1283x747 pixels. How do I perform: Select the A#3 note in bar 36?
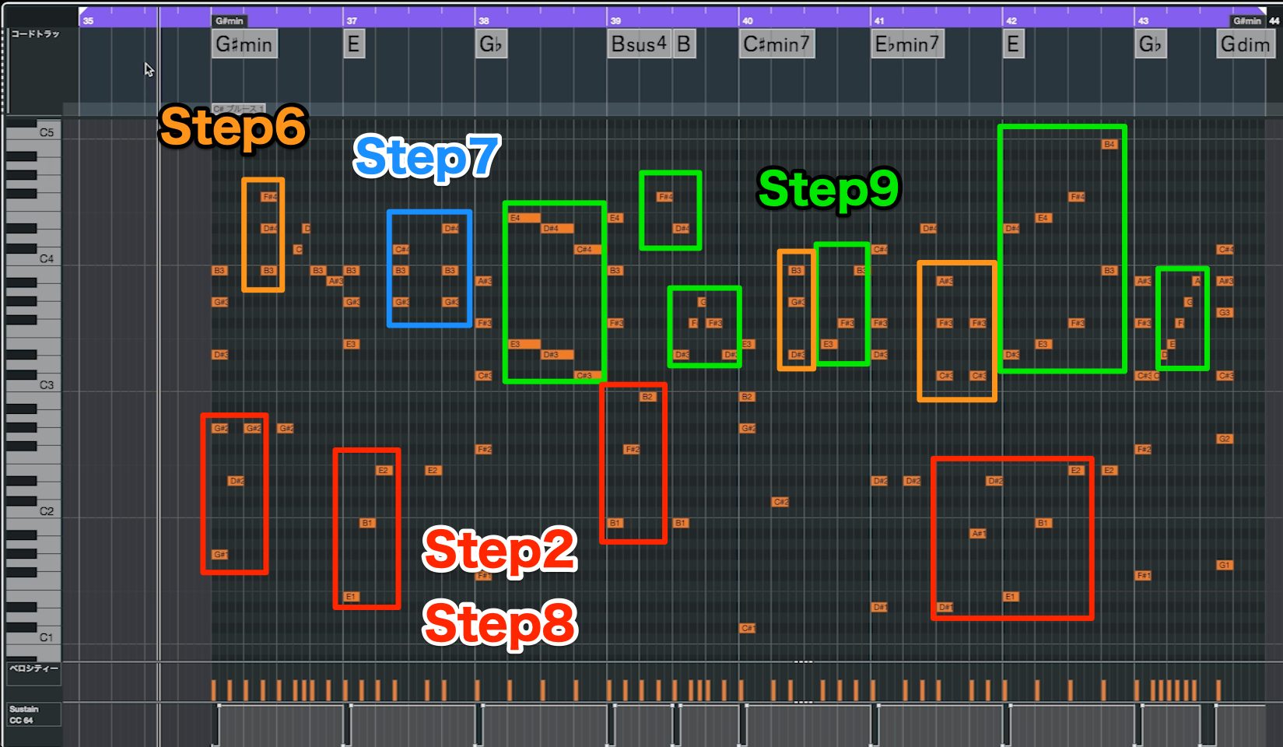[335, 281]
